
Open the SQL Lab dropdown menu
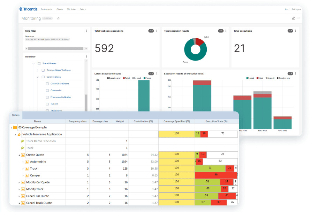71,9
